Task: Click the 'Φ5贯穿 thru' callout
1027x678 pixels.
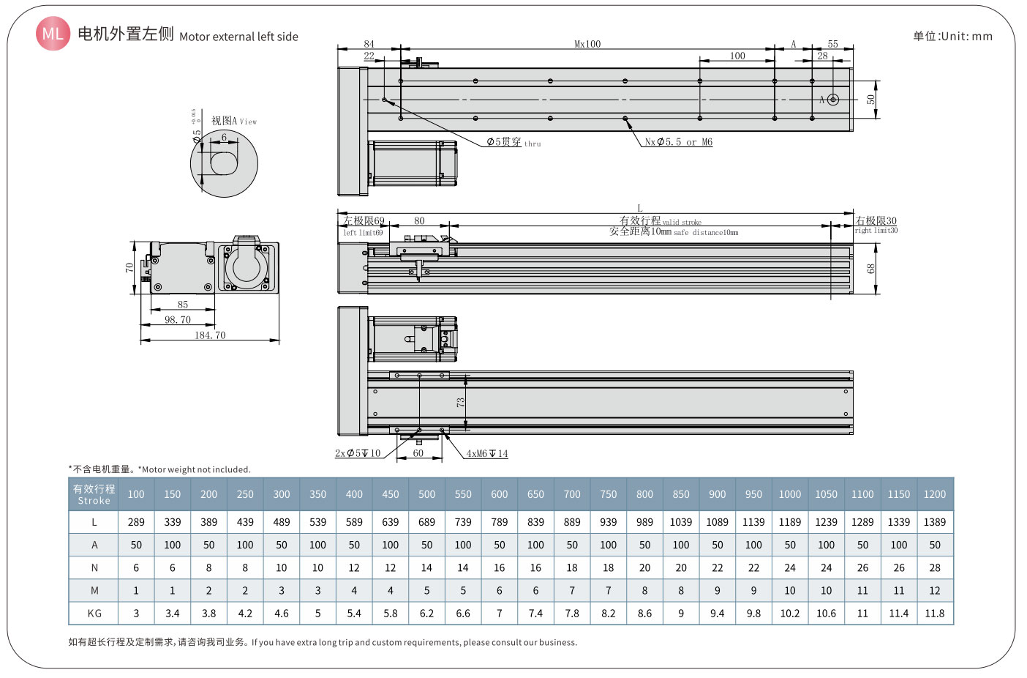Action: coord(513,142)
